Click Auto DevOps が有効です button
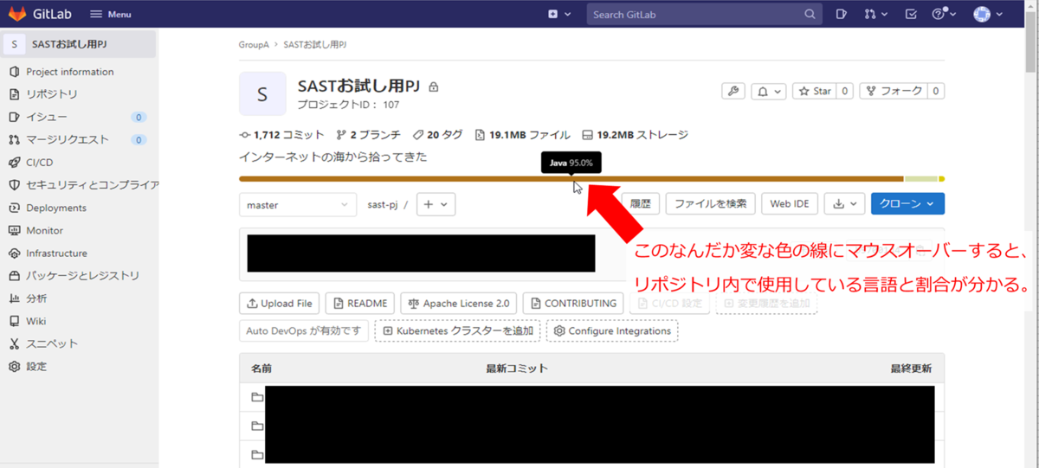 [x=304, y=331]
